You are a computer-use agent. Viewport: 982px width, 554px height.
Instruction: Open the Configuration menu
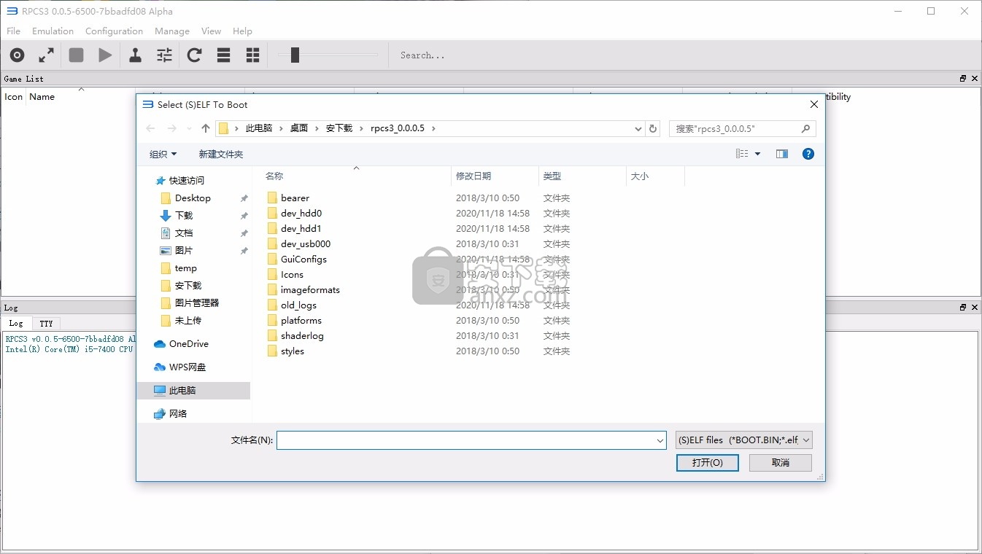click(114, 31)
